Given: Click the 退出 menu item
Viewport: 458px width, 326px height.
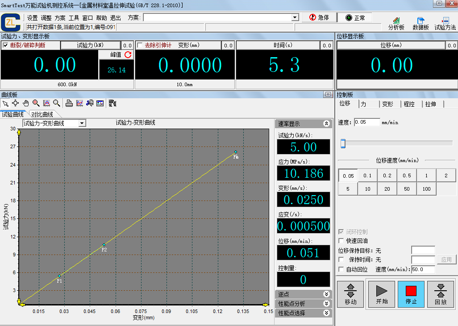Looking at the screenshot, I should coord(116,18).
